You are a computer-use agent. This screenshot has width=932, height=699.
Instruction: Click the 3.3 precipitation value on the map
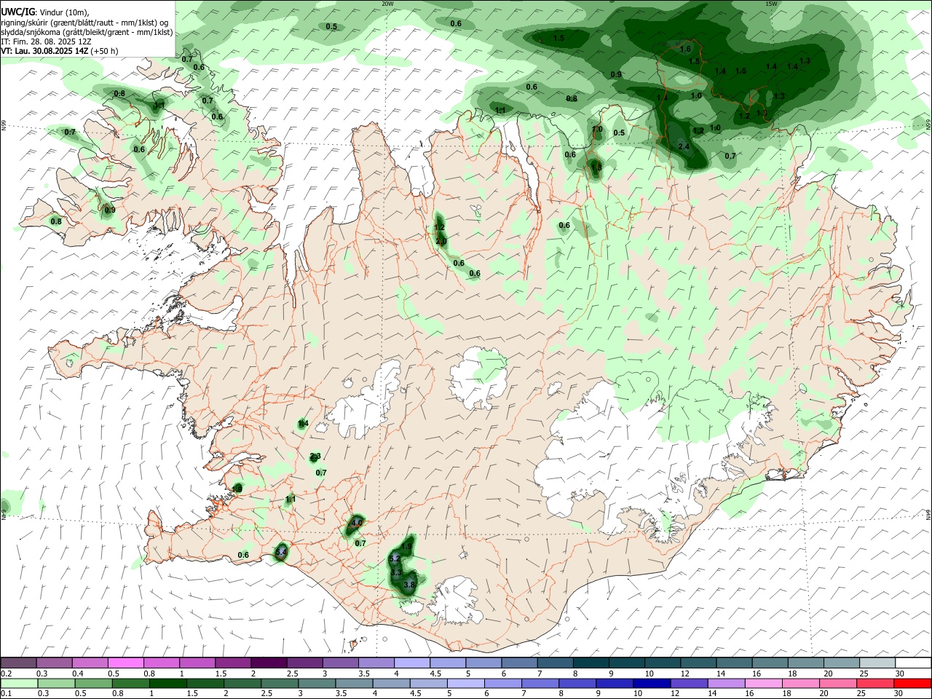click(396, 573)
